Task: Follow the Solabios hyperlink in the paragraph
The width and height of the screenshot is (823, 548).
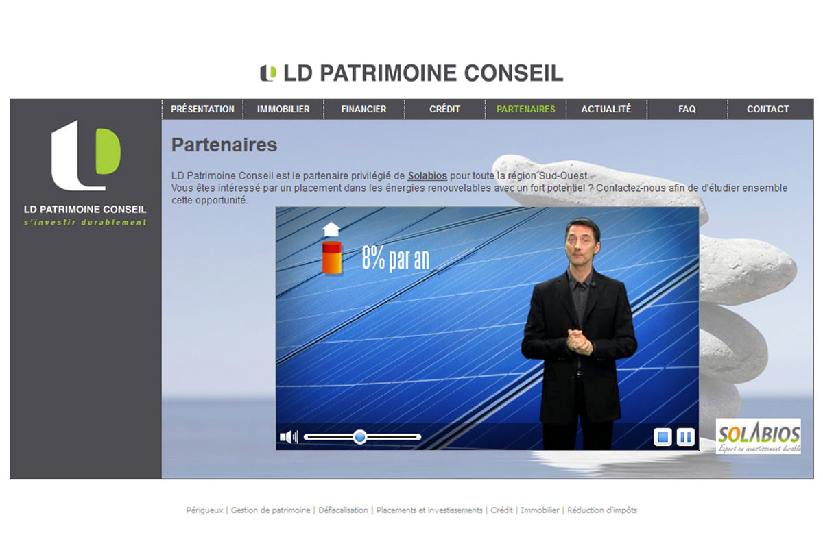Action: (427, 176)
